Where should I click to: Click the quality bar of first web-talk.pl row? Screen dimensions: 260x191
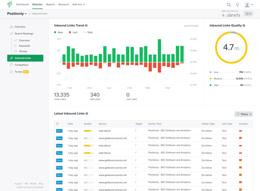click(88, 131)
